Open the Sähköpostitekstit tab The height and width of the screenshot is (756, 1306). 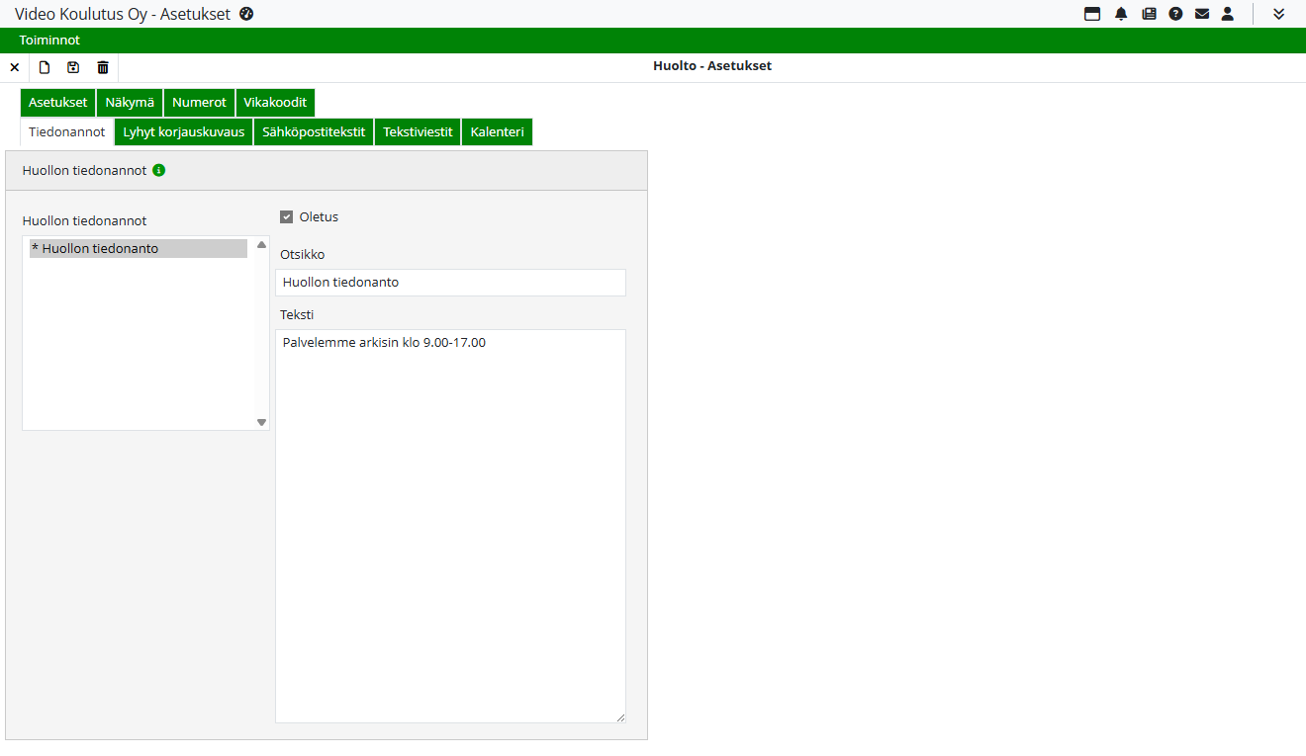314,132
